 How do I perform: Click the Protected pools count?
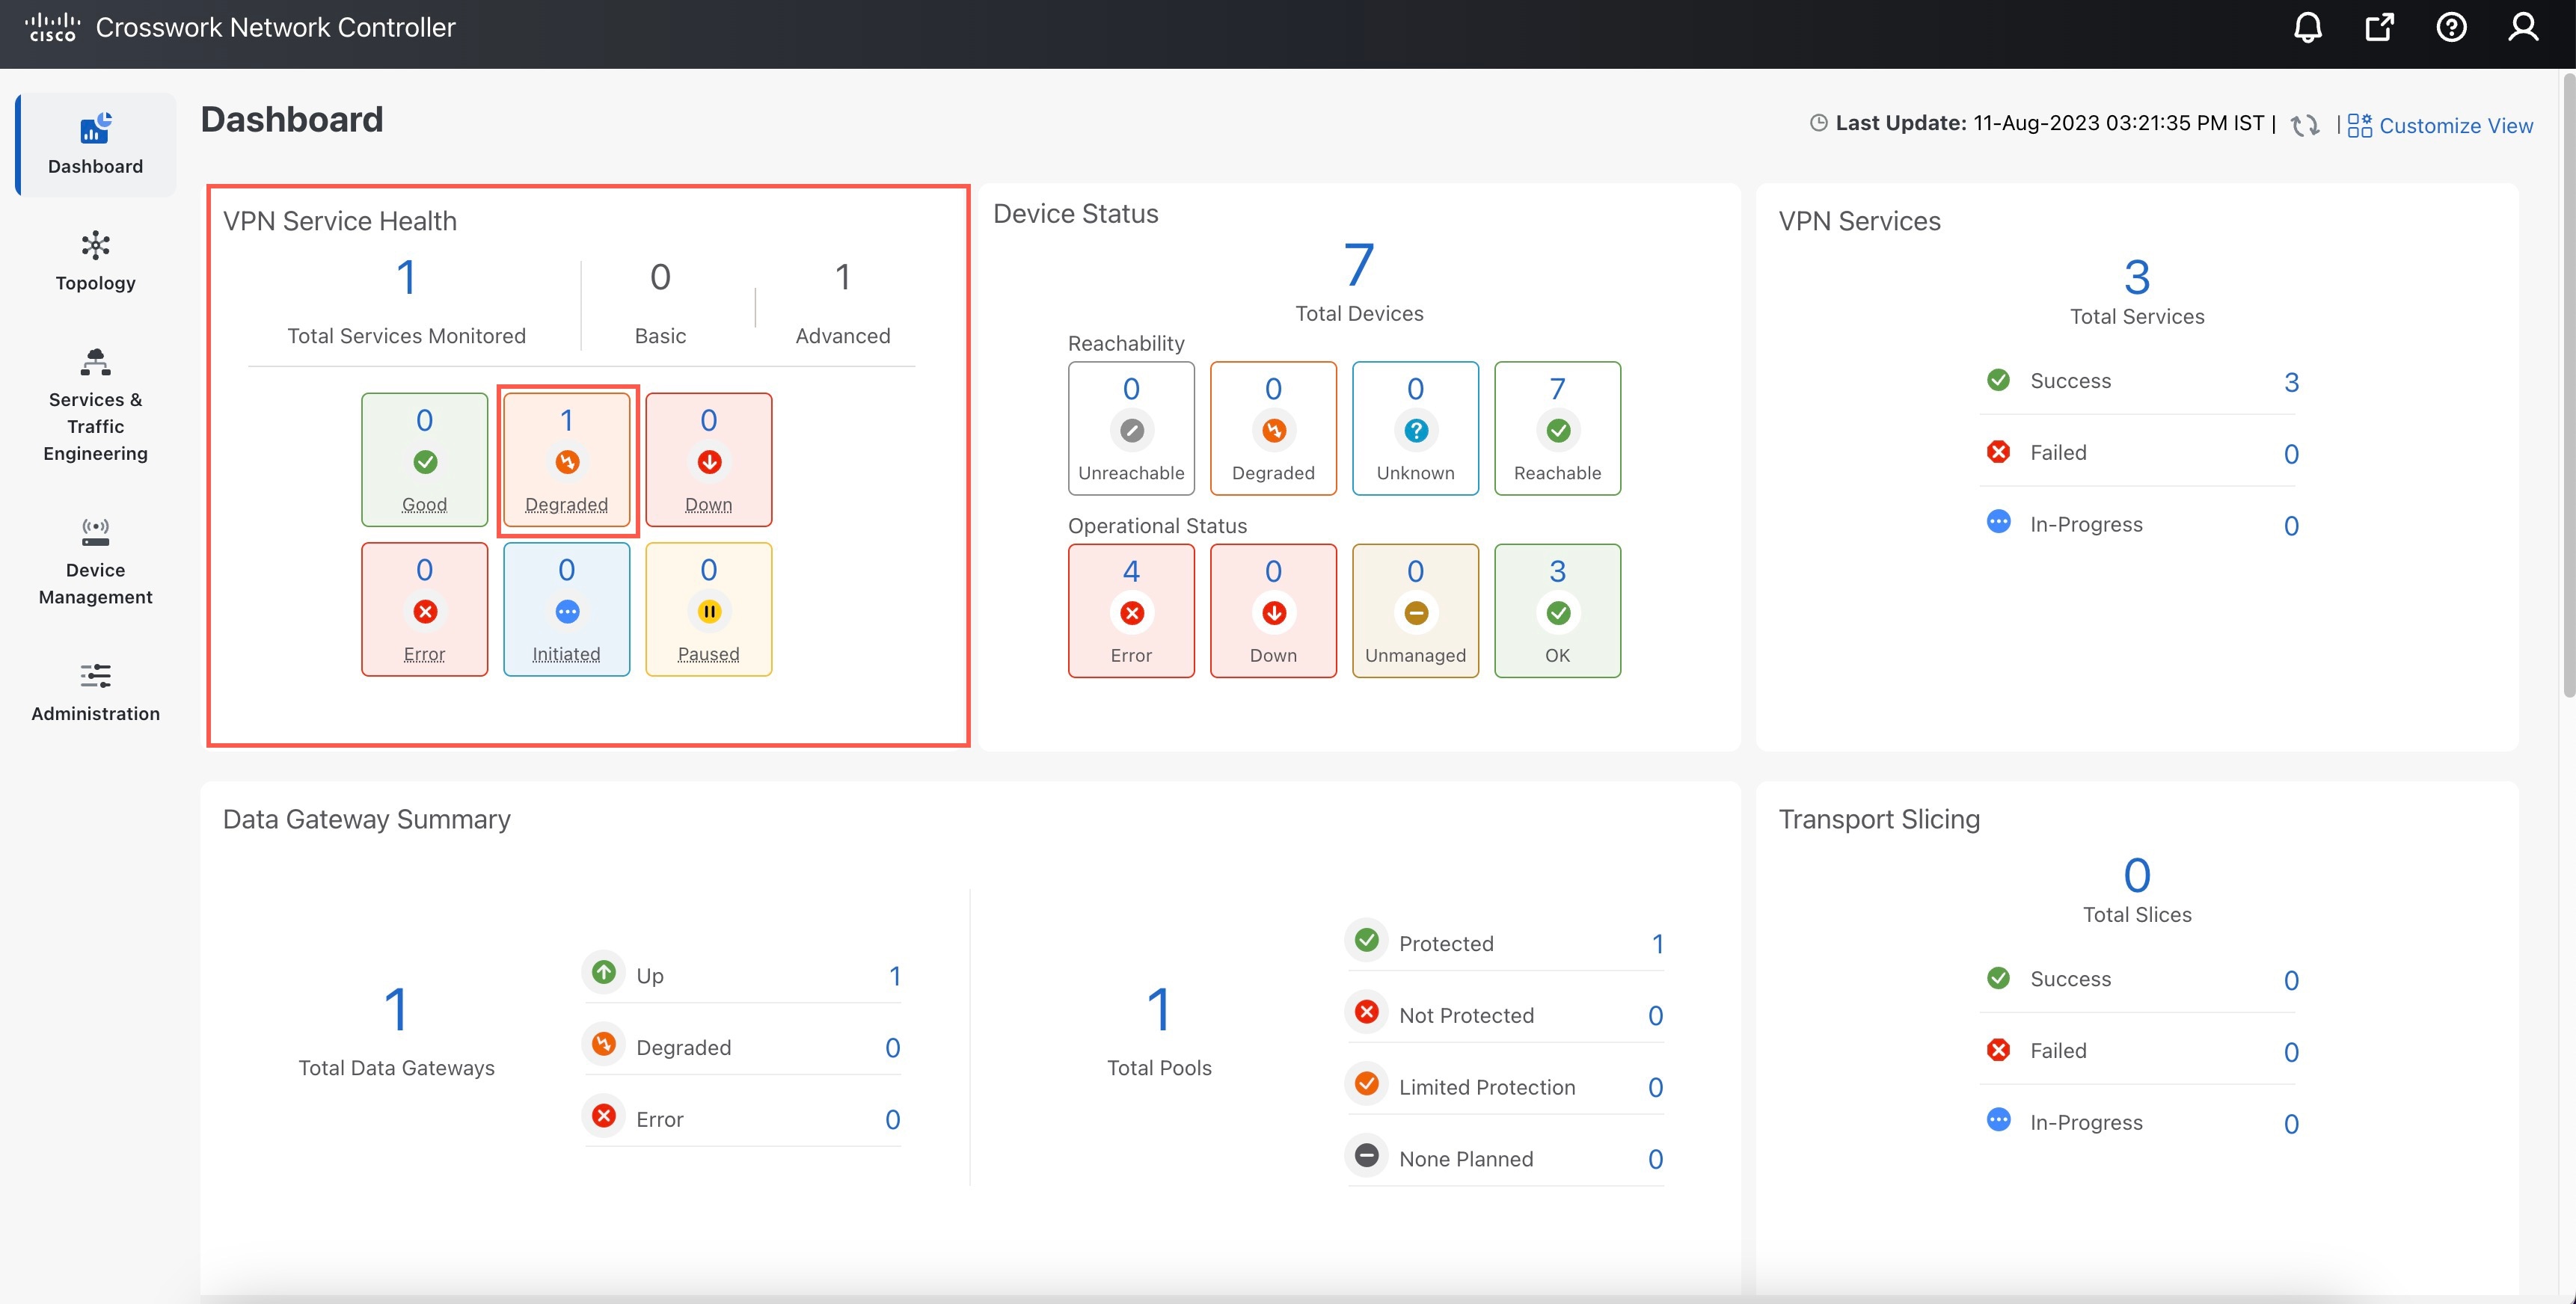[x=1657, y=944]
